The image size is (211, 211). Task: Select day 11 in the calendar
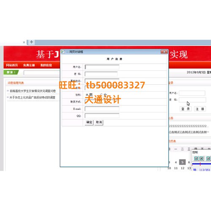coord(176,168)
